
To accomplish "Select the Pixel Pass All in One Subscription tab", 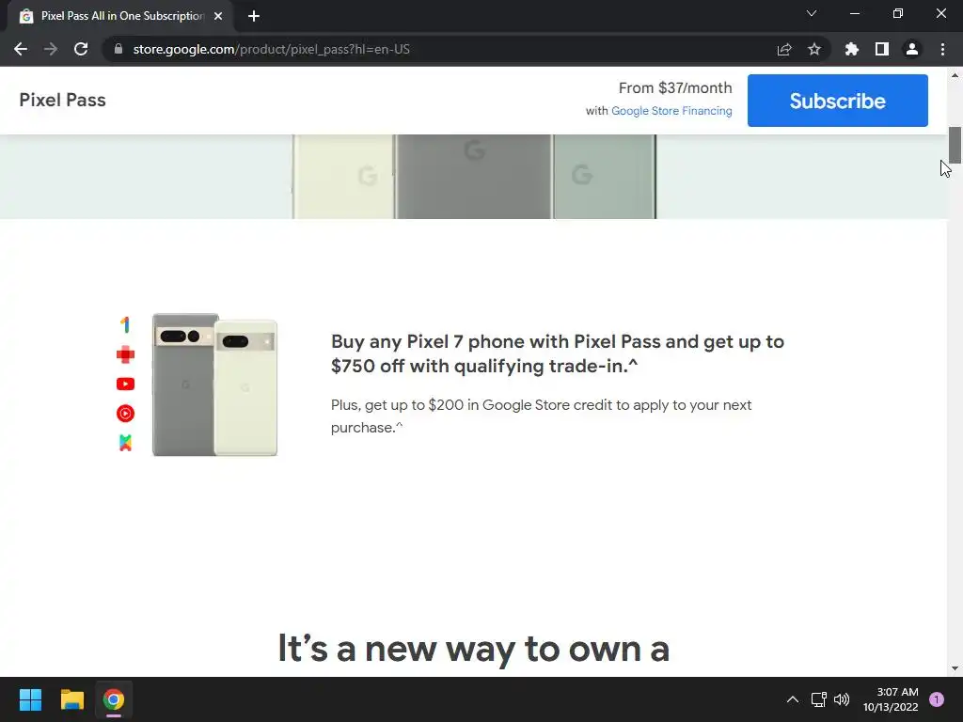I will (119, 17).
